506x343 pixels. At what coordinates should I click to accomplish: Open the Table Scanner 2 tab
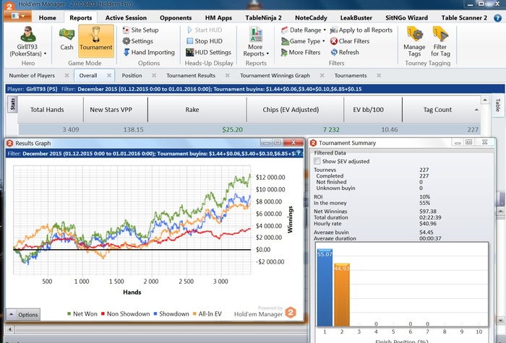(464, 18)
